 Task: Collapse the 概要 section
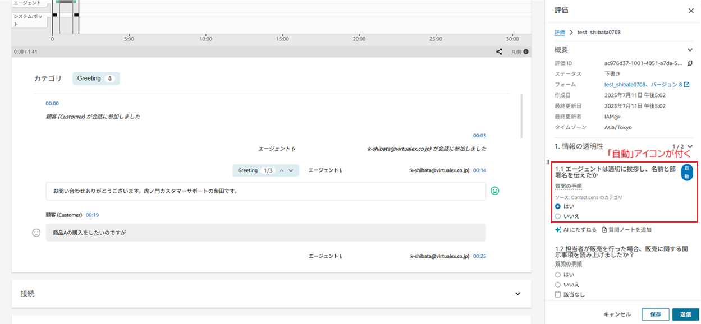pyautogui.click(x=690, y=50)
